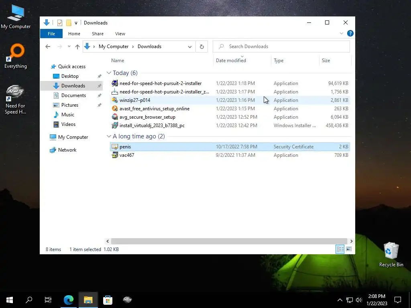
Task: Open taskbar Search magnifier
Action: click(x=29, y=300)
